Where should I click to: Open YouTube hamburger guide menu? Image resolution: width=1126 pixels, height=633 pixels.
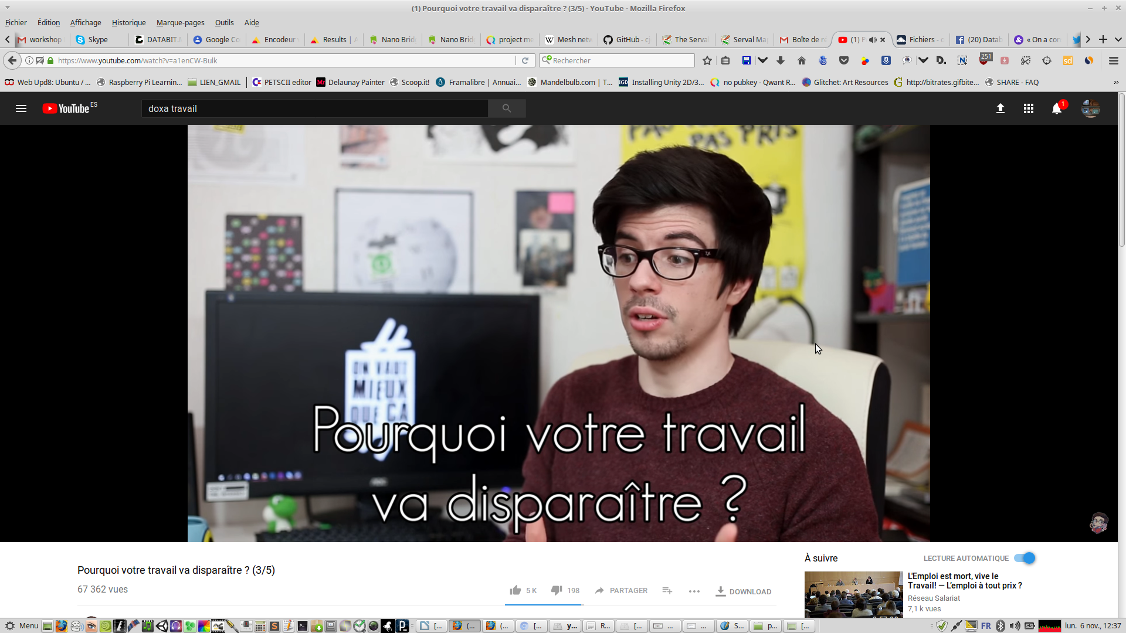tap(21, 108)
